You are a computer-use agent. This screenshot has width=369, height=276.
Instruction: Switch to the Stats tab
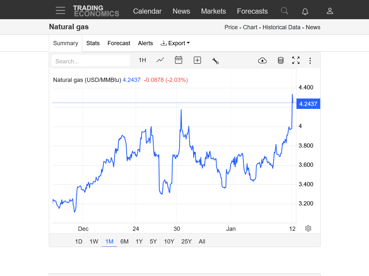[93, 43]
